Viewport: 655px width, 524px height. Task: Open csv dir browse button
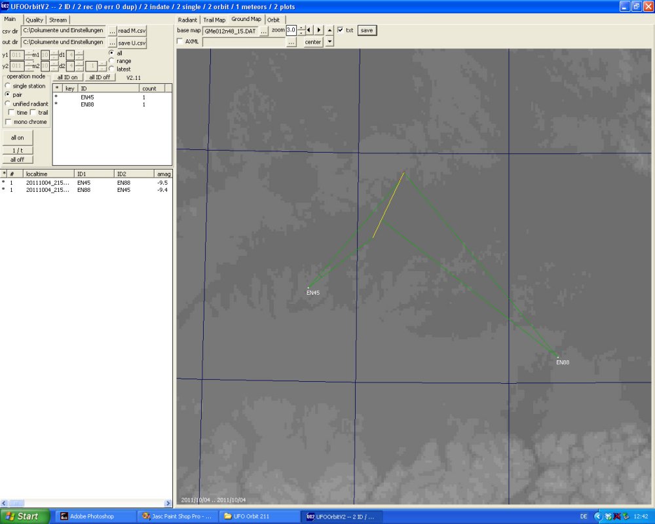click(x=112, y=31)
